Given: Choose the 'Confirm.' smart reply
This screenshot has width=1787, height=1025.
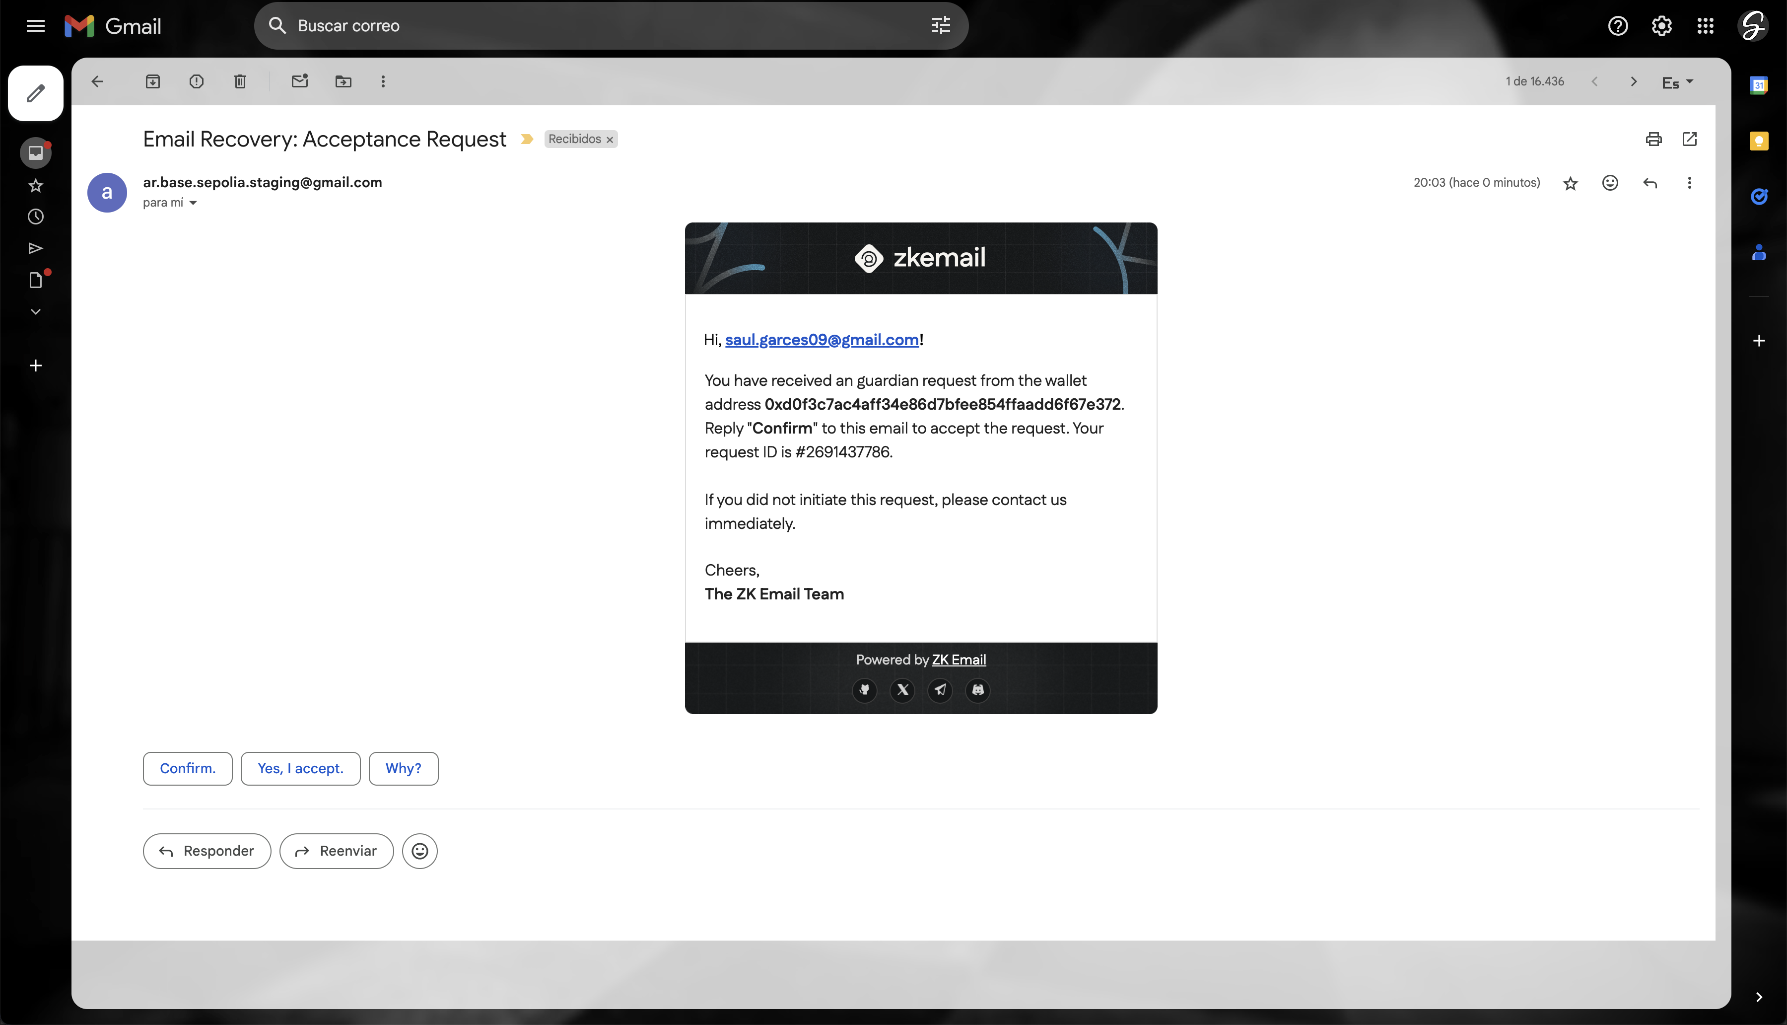Looking at the screenshot, I should 187,769.
